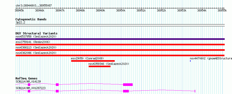This screenshot has height=94, width=232.
Task: Click the nsv6366113 red variant bar
Action: (120, 50)
